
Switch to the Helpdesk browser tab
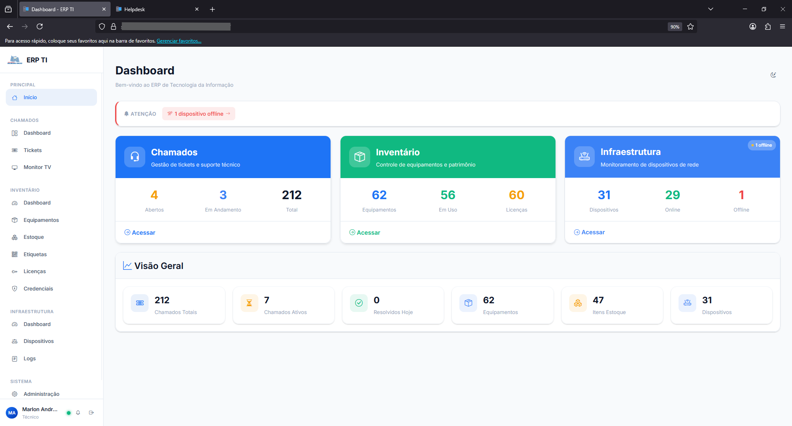(x=157, y=9)
